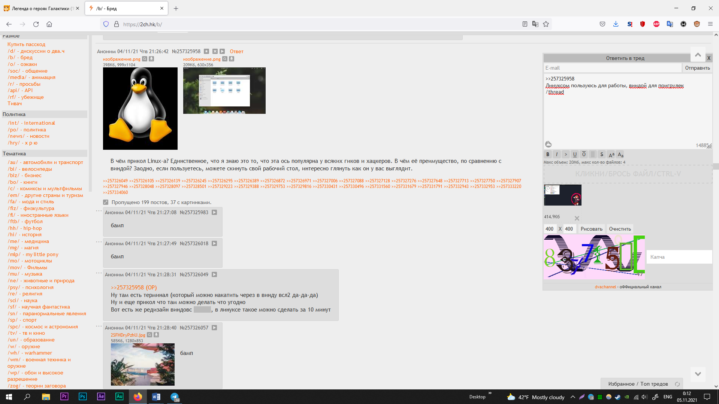This screenshot has width=719, height=404.
Task: Click the Ответ link on the OP post
Action: tap(236, 51)
